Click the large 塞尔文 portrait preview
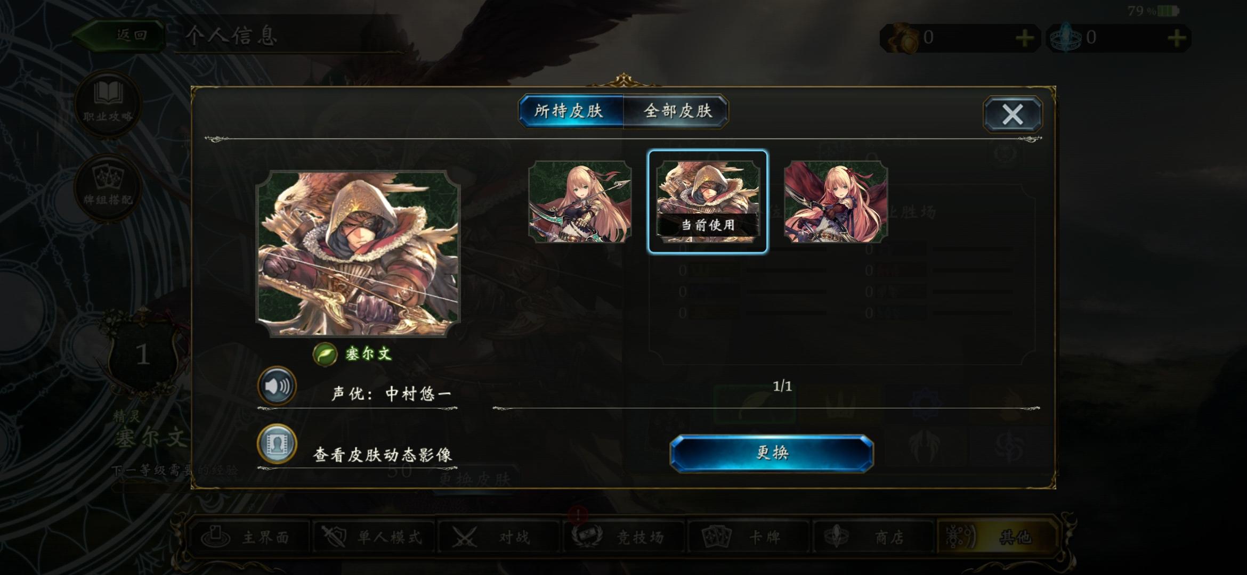 (358, 253)
